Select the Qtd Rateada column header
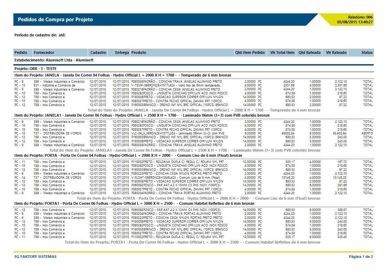Viewport: 386px width, 272px height. click(x=309, y=52)
